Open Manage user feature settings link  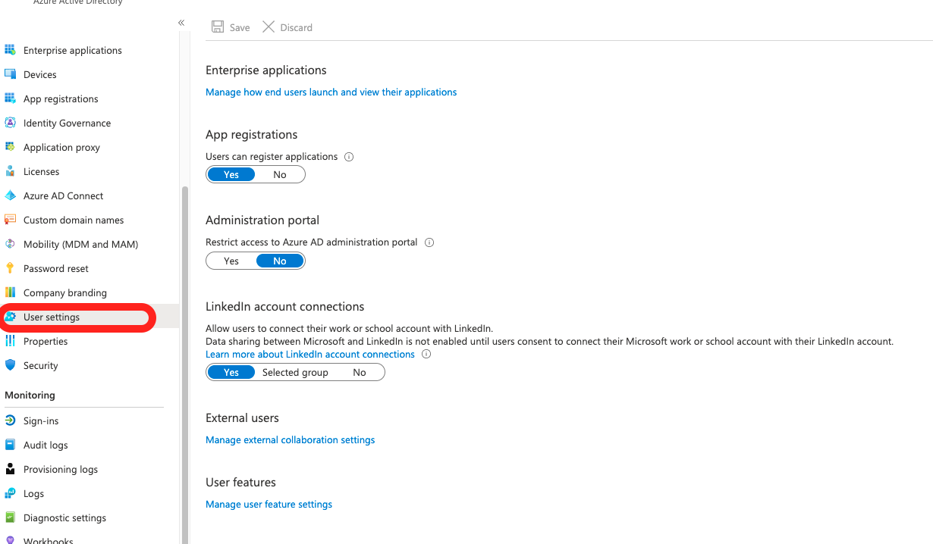coord(269,504)
